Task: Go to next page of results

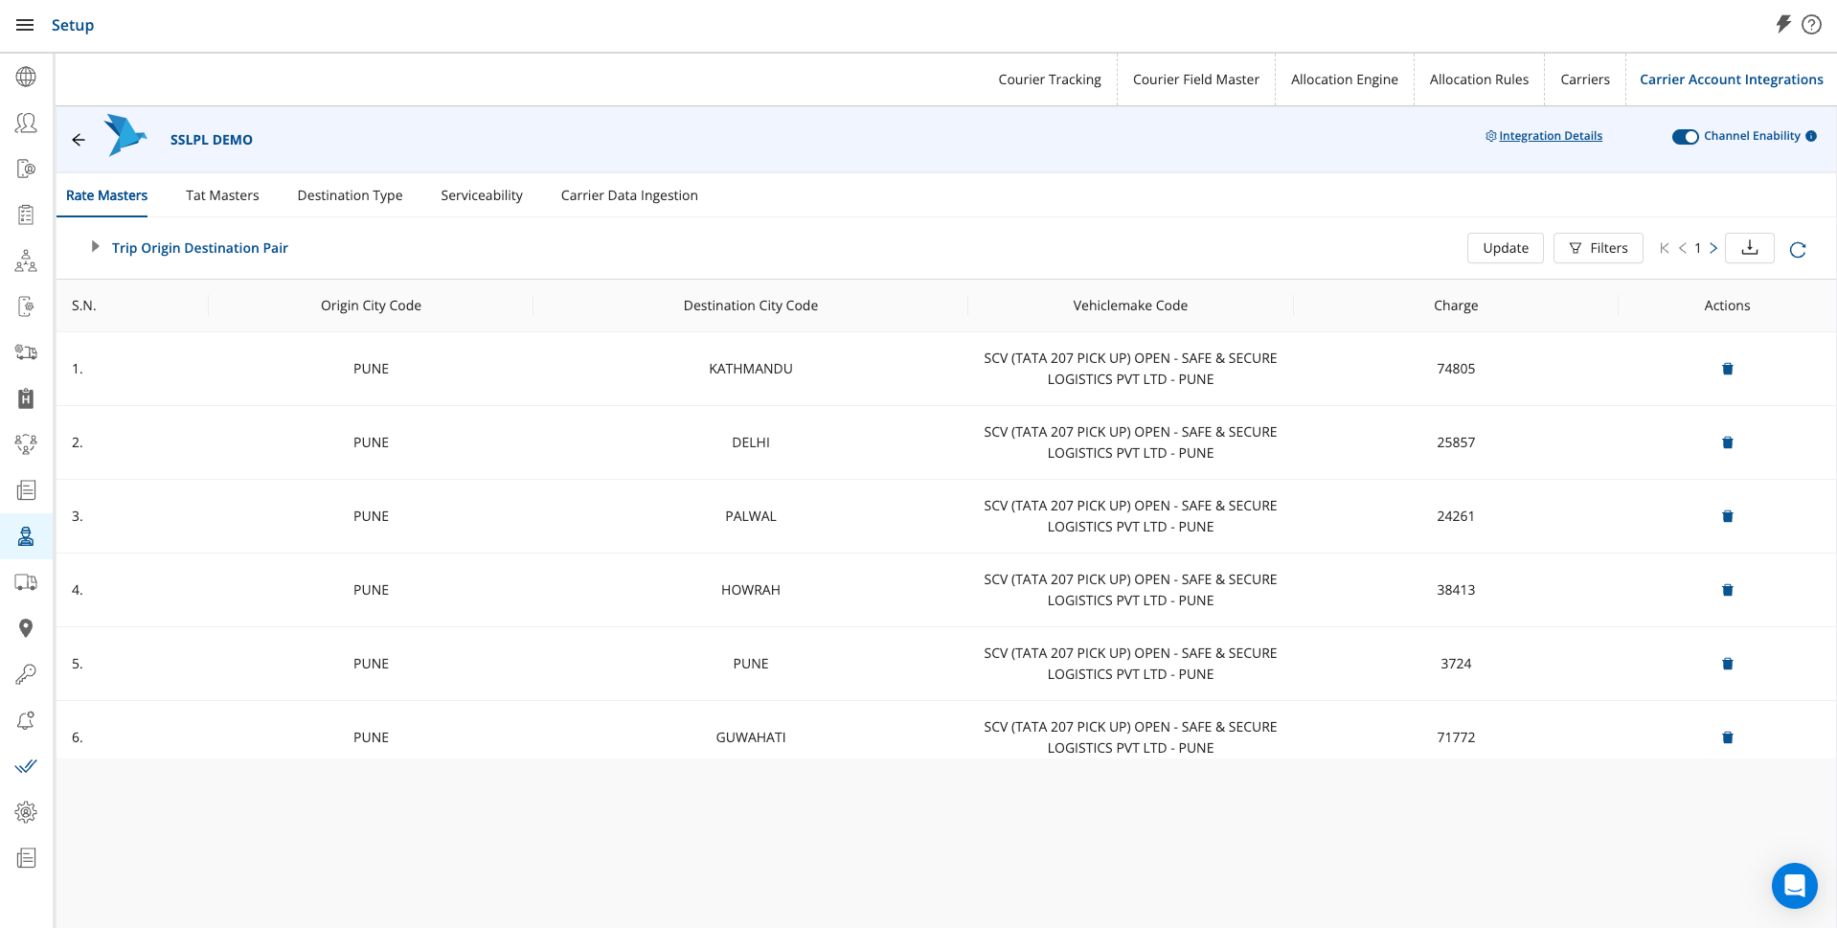Action: pos(1713,248)
